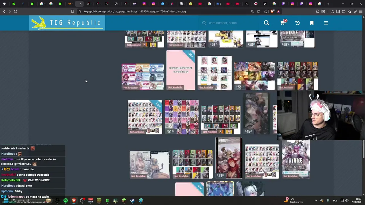Open the browser extensions puzzle icon
Viewport: 365px width, 205px height.
(x=317, y=11)
